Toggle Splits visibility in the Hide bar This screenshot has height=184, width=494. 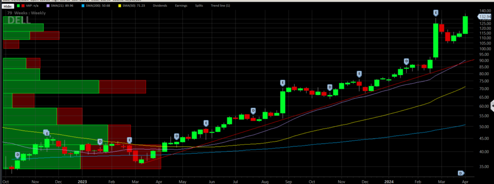pos(199,6)
